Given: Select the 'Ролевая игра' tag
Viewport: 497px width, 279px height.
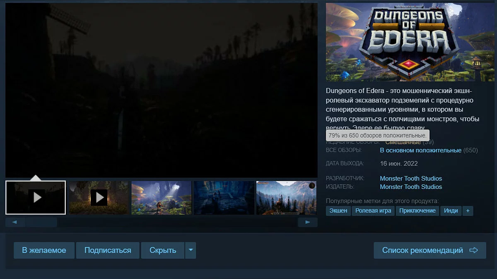Looking at the screenshot, I should pyautogui.click(x=373, y=211).
